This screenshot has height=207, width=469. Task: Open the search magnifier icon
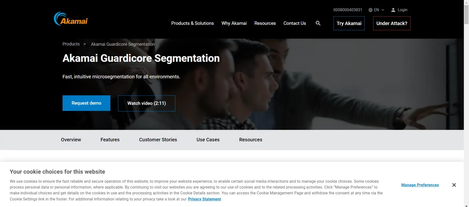[318, 23]
